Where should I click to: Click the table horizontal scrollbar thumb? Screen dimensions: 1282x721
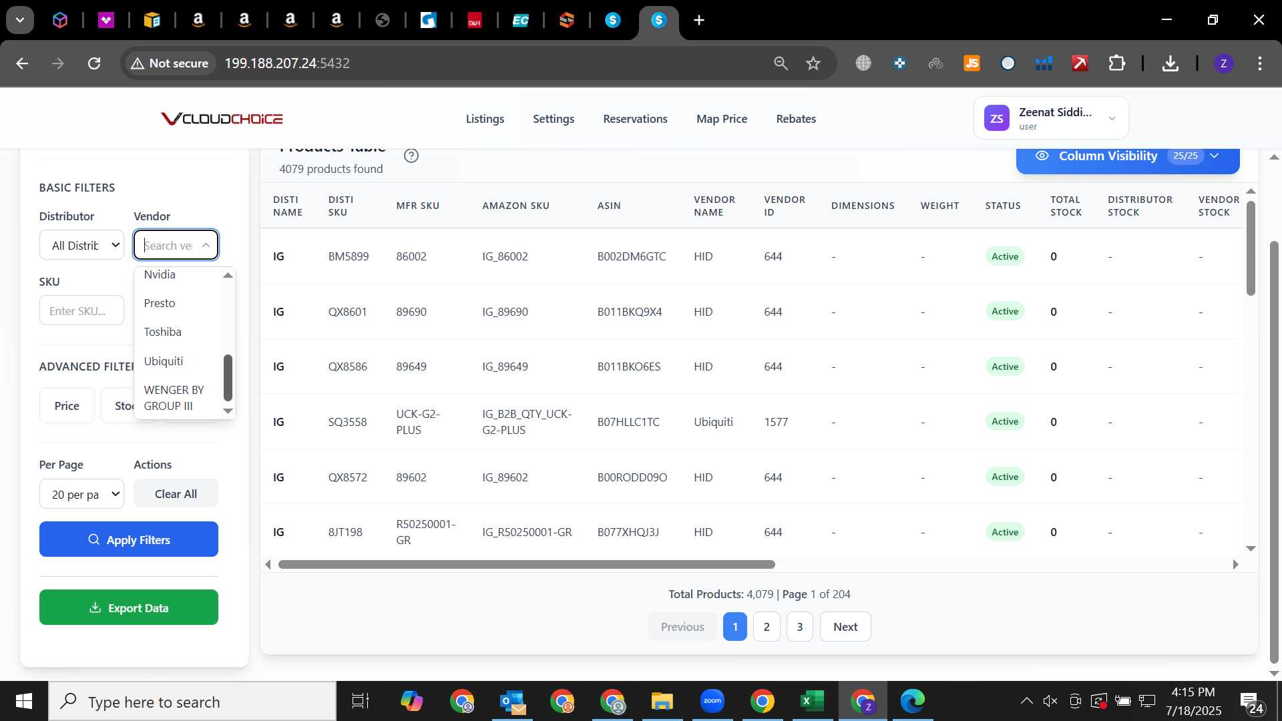(526, 565)
